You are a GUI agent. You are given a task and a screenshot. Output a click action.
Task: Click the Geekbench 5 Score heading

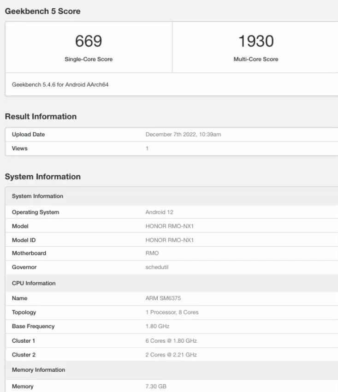click(42, 11)
